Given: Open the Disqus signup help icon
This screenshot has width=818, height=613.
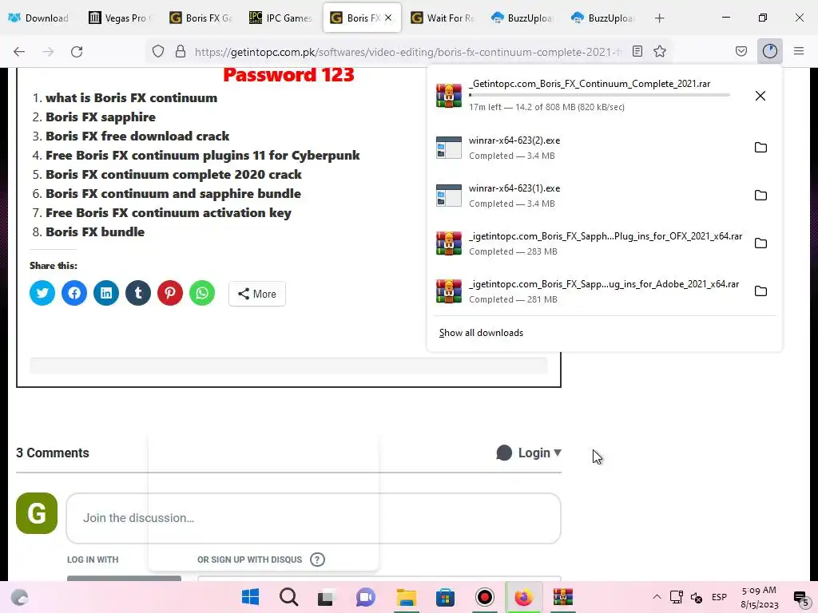Looking at the screenshot, I should pyautogui.click(x=317, y=560).
